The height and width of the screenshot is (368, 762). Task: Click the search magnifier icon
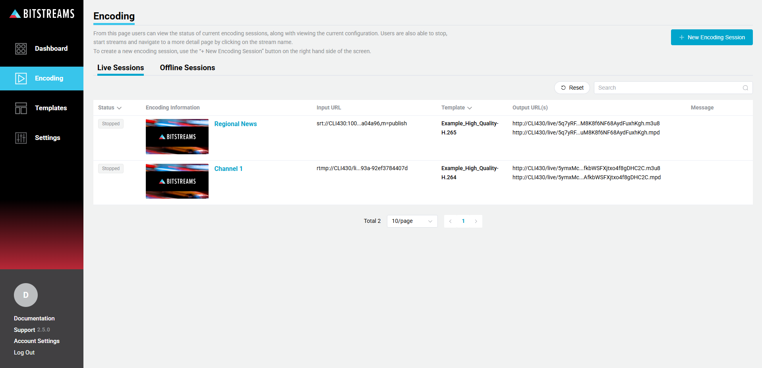point(745,88)
